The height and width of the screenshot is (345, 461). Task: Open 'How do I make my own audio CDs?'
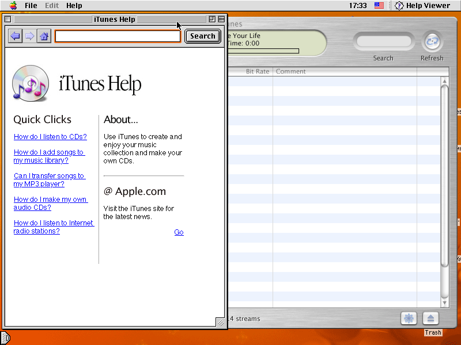point(51,203)
